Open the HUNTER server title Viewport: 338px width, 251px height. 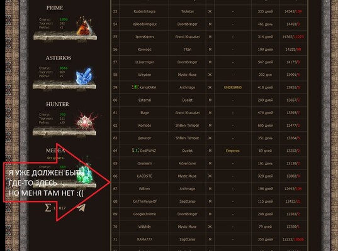(x=57, y=104)
